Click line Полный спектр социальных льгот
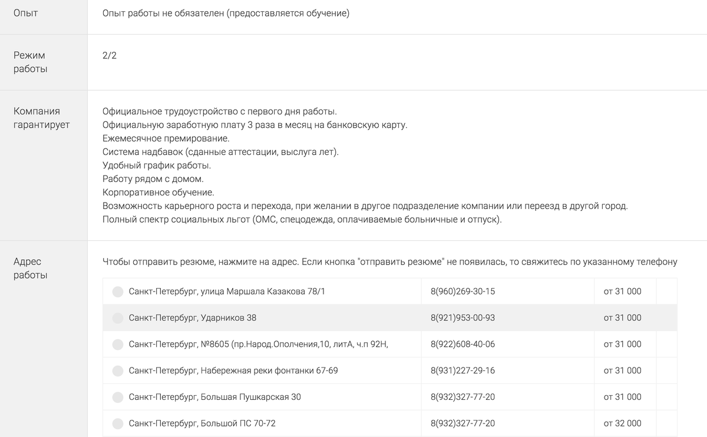 (302, 220)
